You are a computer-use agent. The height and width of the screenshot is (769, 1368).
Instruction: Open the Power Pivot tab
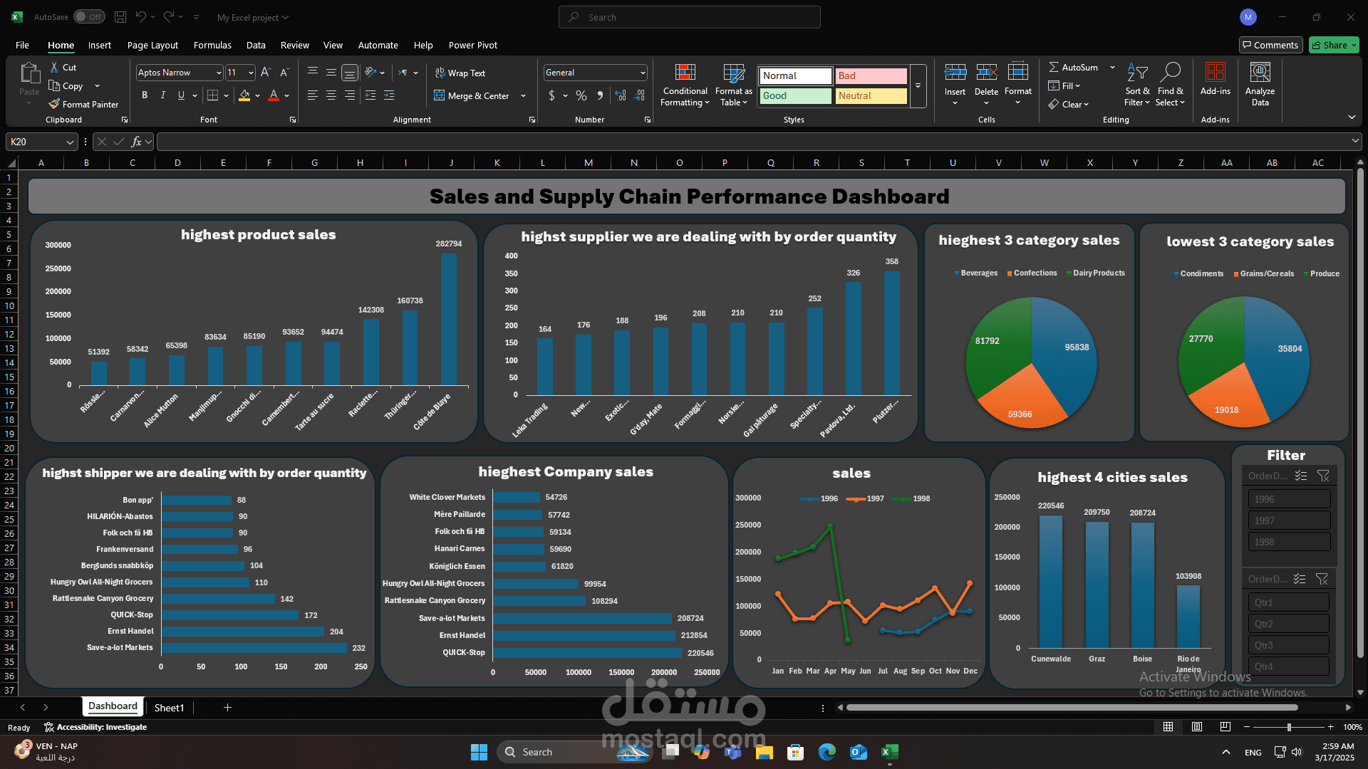pos(473,45)
